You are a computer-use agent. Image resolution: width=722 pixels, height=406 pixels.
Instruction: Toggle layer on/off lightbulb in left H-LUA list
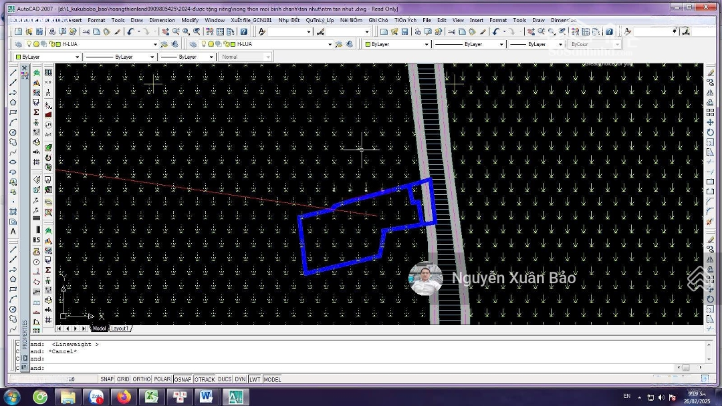pos(29,44)
